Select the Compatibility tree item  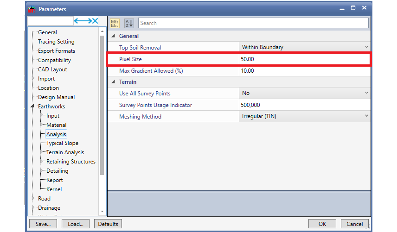tap(54, 60)
